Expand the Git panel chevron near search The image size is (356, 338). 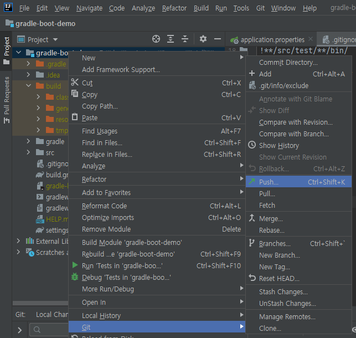pos(20,330)
